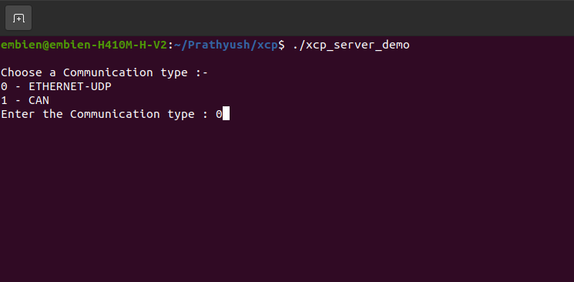Click the colon before the typed value
This screenshot has width=574, height=282.
(x=205, y=115)
